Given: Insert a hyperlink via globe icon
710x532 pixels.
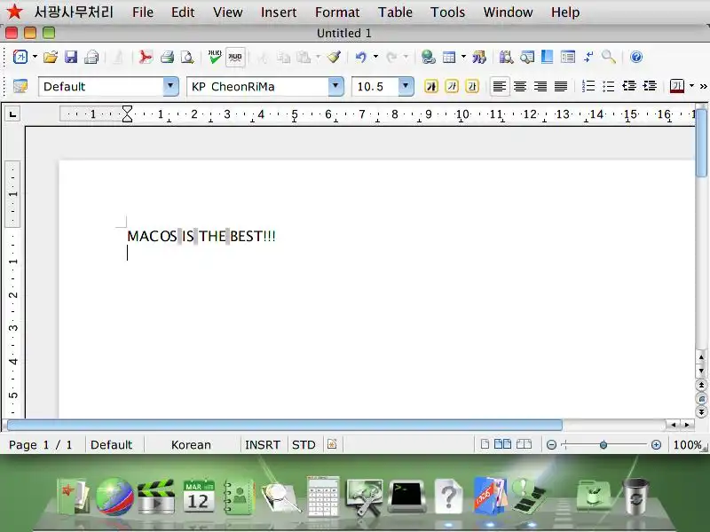Looking at the screenshot, I should 428,57.
